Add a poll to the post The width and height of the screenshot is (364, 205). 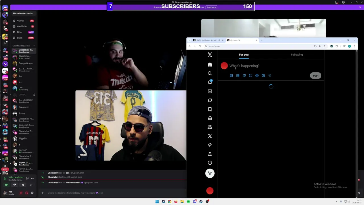coord(251,76)
